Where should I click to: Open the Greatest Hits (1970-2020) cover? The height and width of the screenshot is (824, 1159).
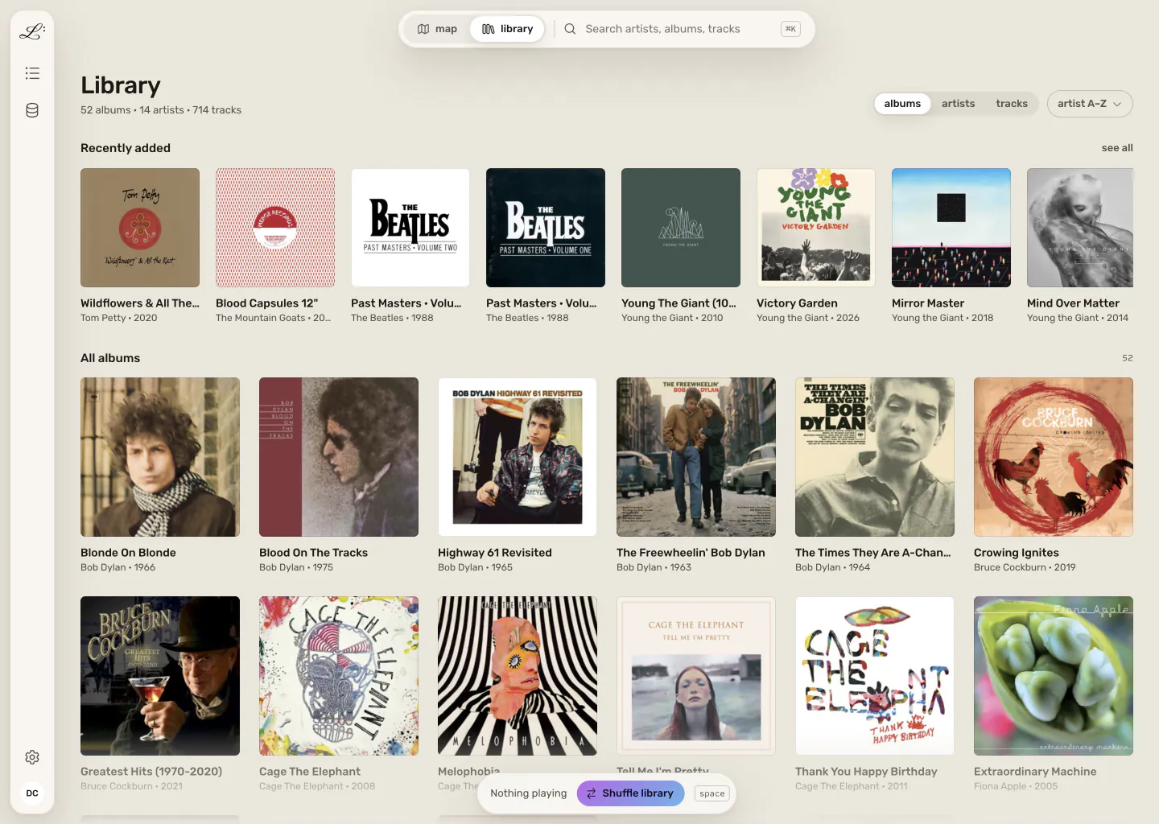(x=160, y=676)
